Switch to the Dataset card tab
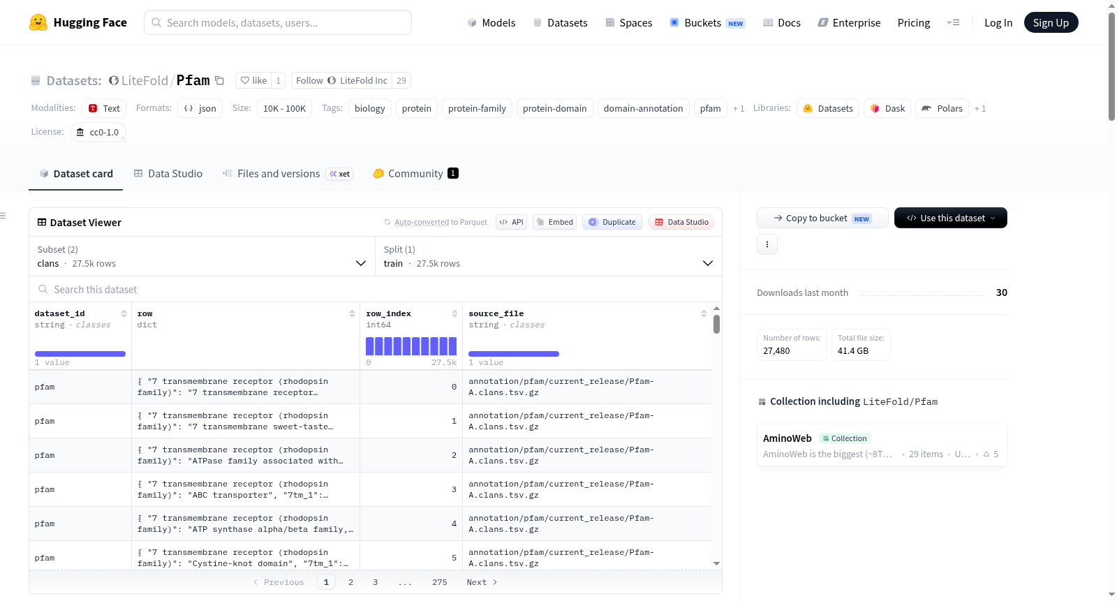The height and width of the screenshot is (601, 1117). tap(75, 174)
